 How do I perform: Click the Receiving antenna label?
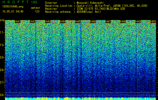point(58,12)
